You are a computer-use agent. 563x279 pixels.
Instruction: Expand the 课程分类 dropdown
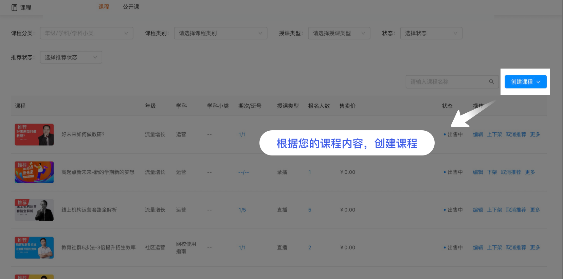(x=86, y=33)
